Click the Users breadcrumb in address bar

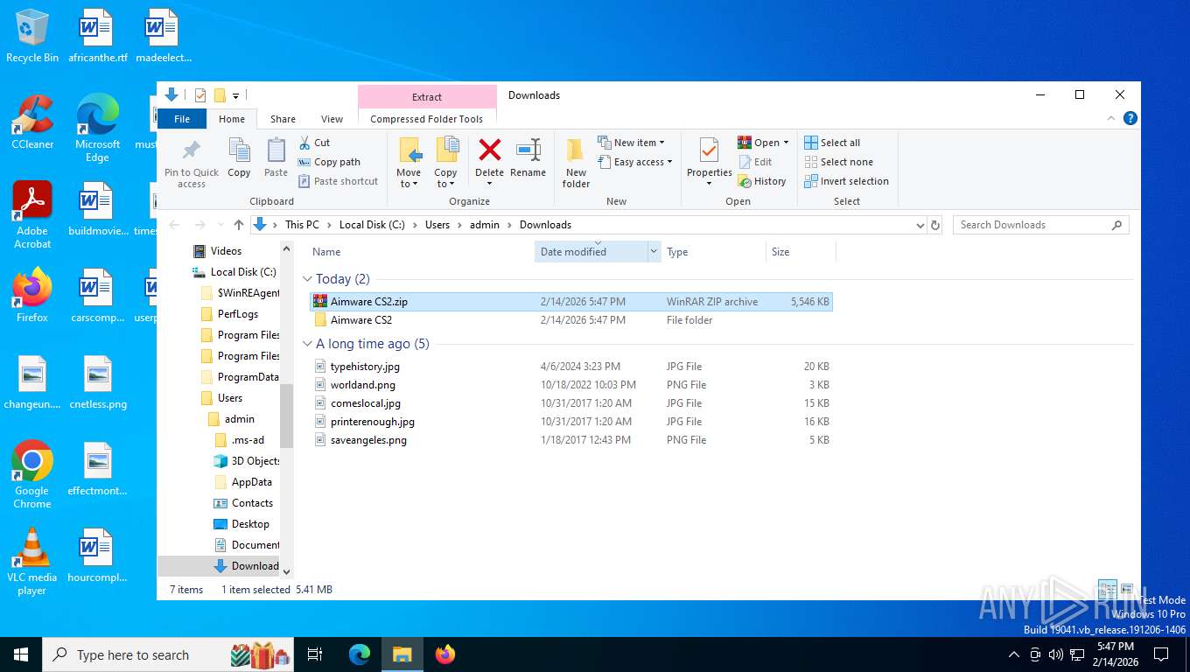(x=437, y=225)
